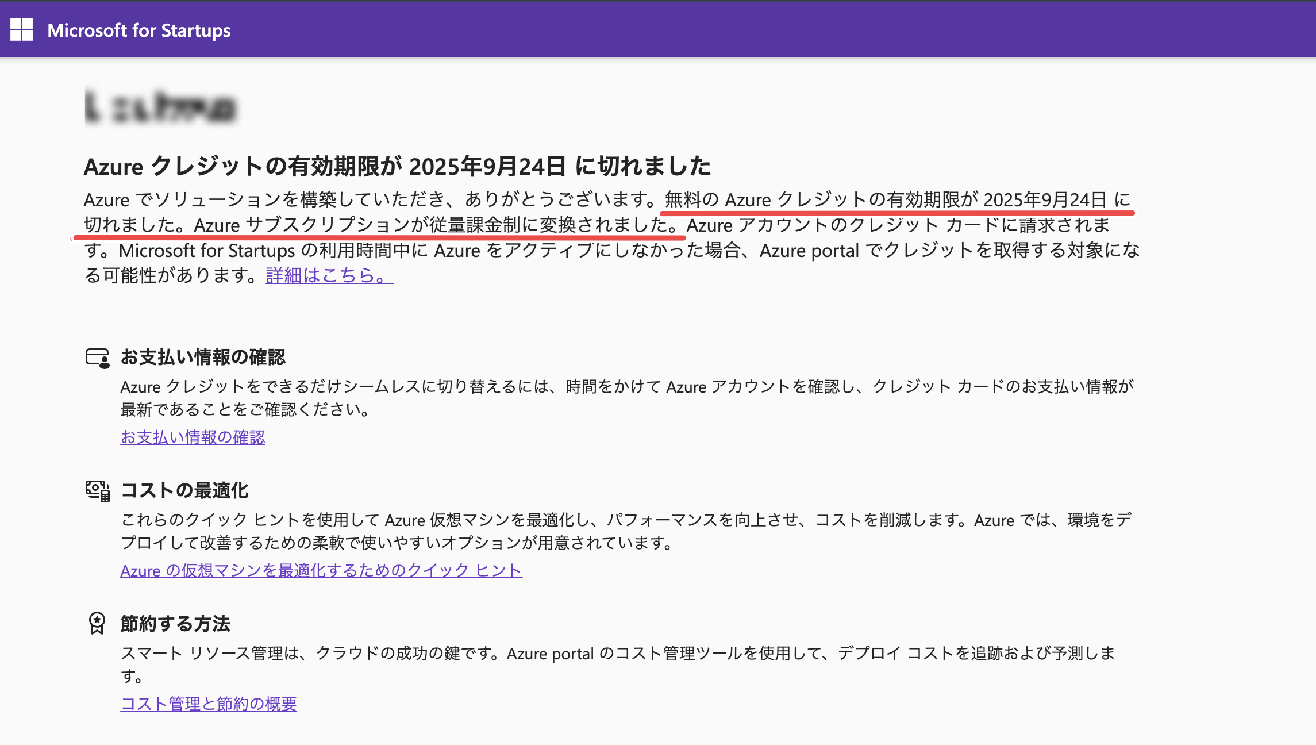Open the コスト管理と節約の概要 link
The width and height of the screenshot is (1316, 745).
point(209,704)
